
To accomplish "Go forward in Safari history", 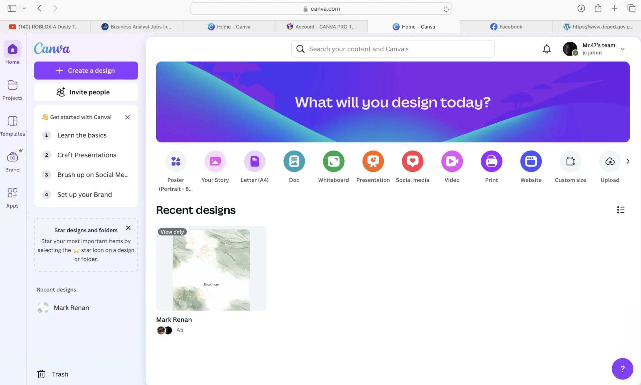I will (x=55, y=8).
